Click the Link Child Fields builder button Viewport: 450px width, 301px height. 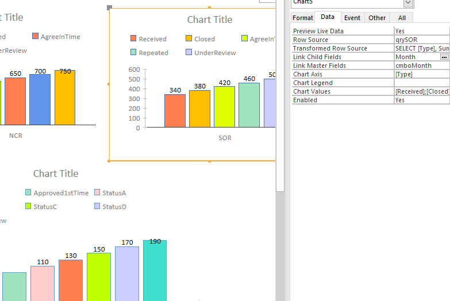tap(444, 57)
